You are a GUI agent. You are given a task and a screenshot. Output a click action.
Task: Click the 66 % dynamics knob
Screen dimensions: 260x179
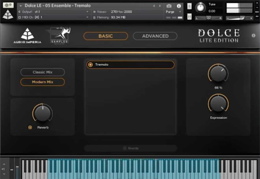pyautogui.click(x=218, y=73)
